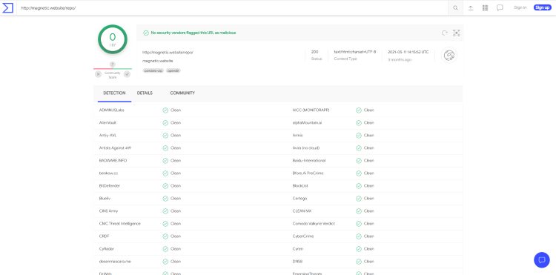Select the Avira (no cloud) vendor name
The width and height of the screenshot is (556, 275).
coord(306,148)
